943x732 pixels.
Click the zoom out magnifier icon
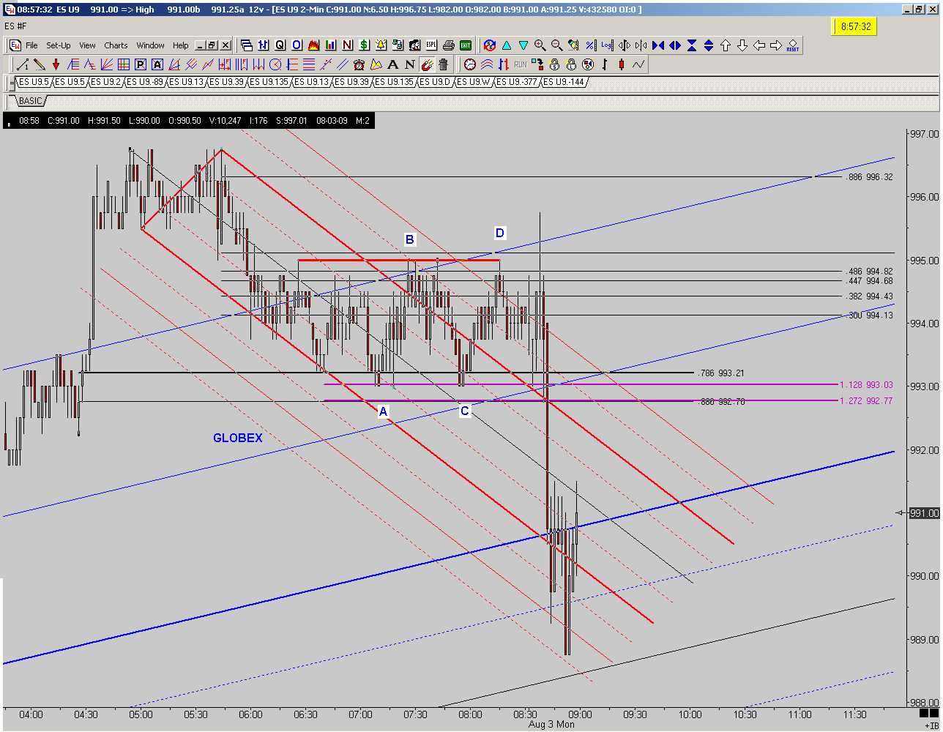pyautogui.click(x=556, y=45)
